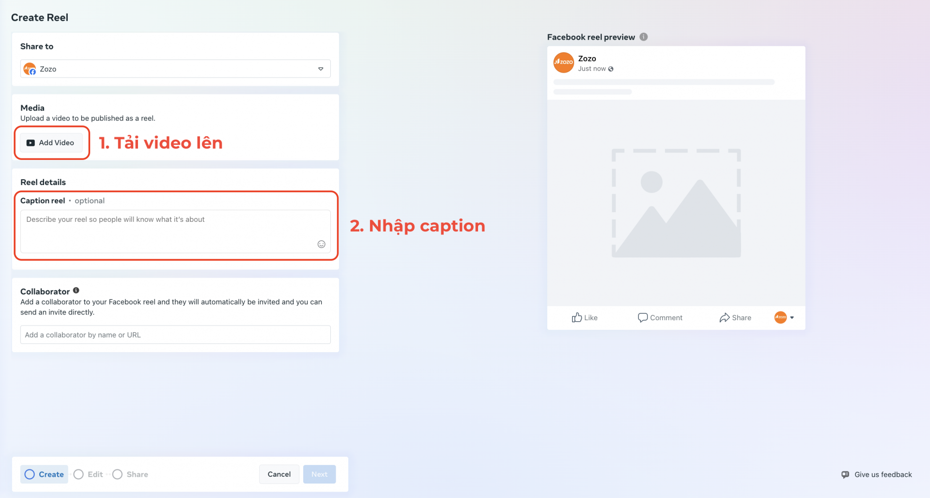Click the Collaborator info icon

click(x=76, y=291)
